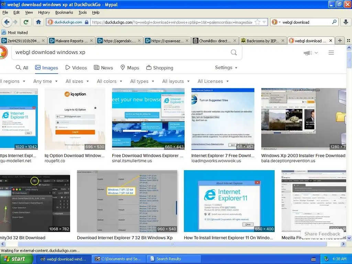Reload the page with the refresh icon
The width and height of the screenshot is (352, 264).
26,22
